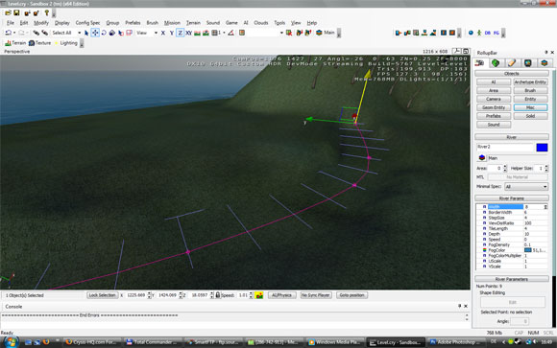Open the Texture tool
Viewport: 557px width, 348px height.
pos(39,43)
